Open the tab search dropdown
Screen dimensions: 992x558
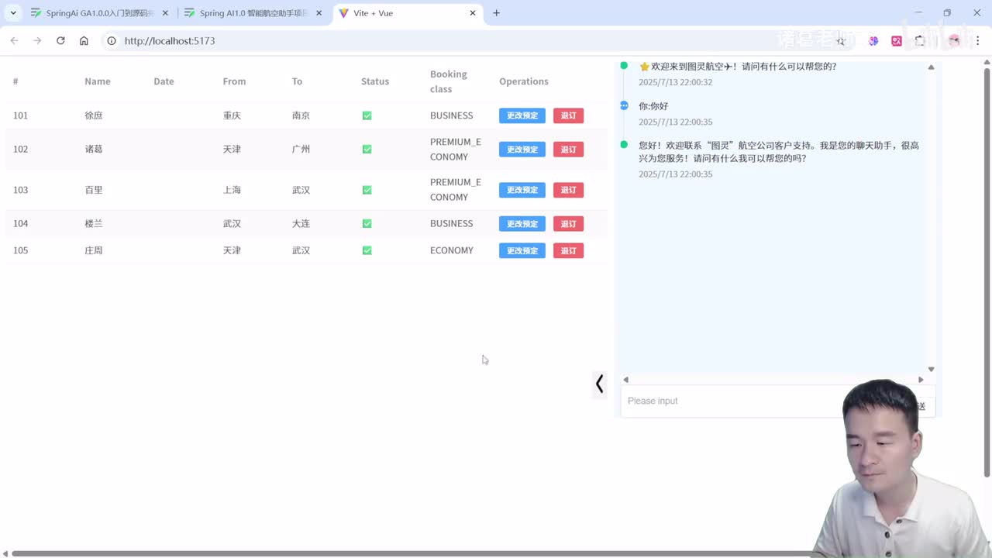click(13, 13)
